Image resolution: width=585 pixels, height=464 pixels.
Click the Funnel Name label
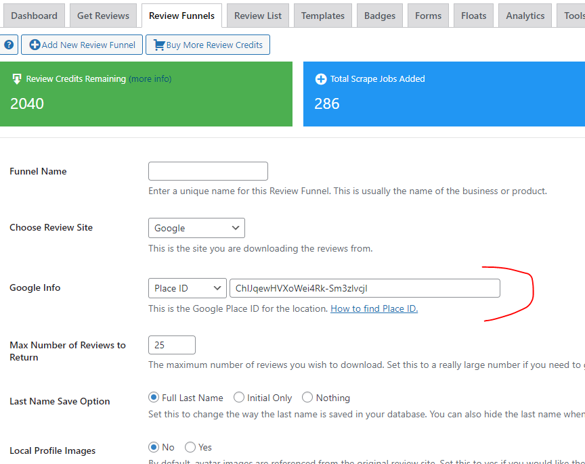38,171
